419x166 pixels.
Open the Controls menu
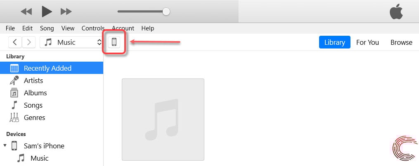[x=93, y=28]
